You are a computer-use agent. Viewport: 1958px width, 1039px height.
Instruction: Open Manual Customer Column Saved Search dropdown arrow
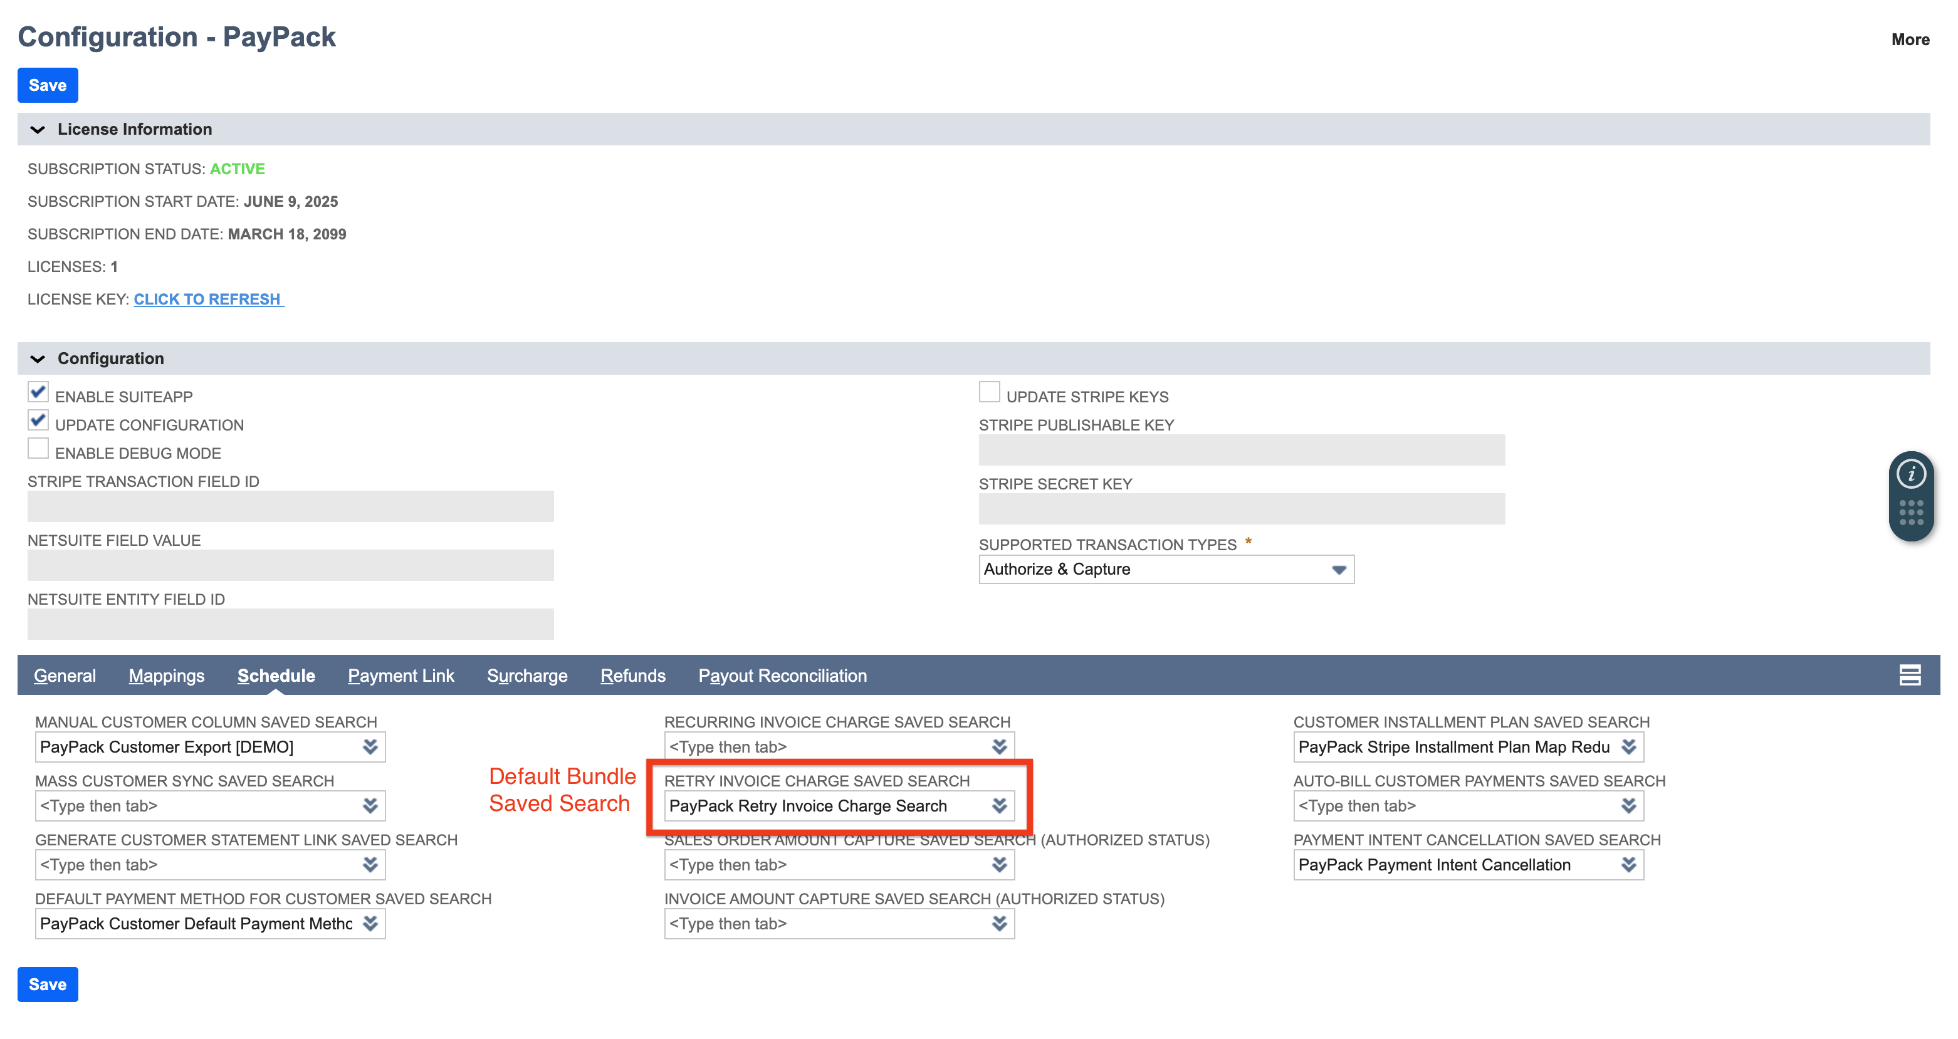tap(370, 746)
